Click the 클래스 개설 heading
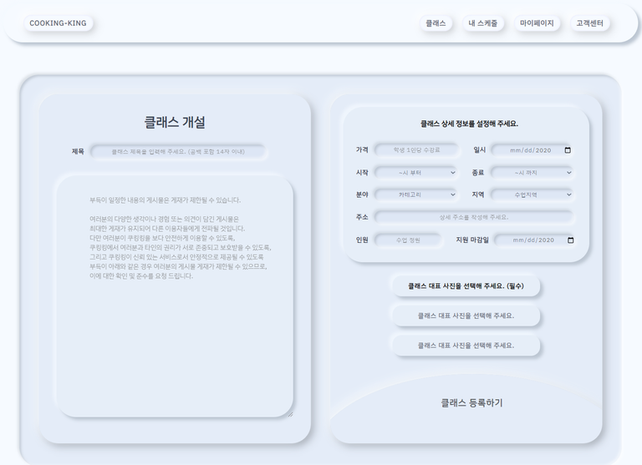The image size is (642, 465). pyautogui.click(x=175, y=122)
